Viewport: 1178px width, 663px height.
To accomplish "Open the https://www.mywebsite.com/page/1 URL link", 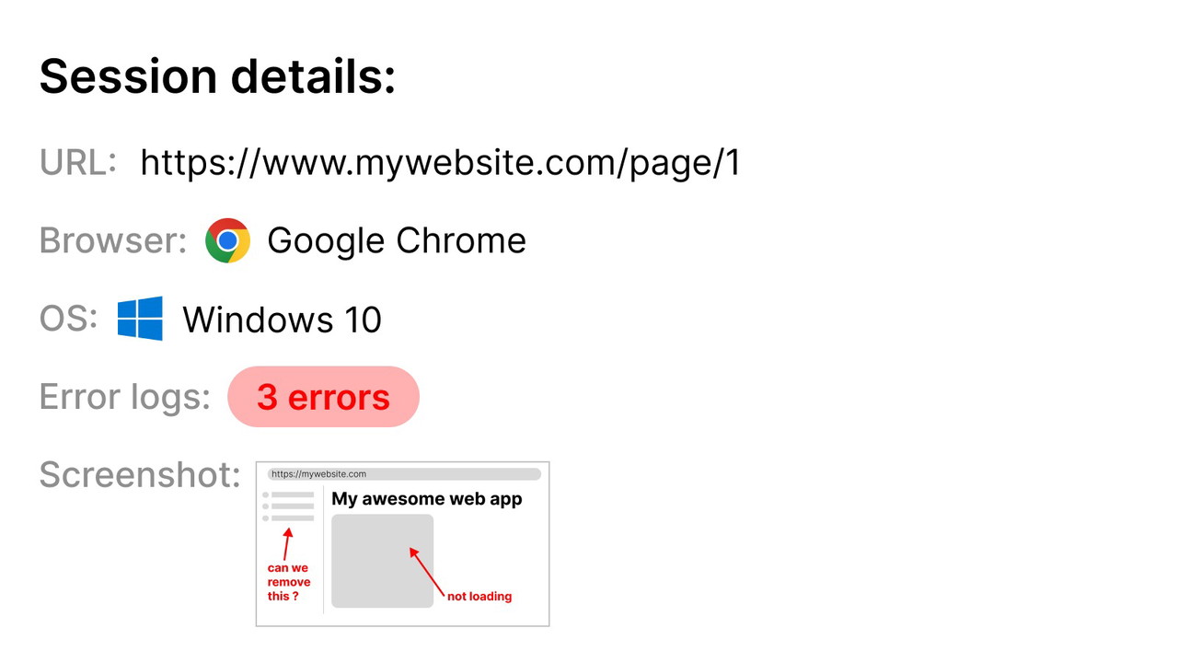I will [440, 163].
